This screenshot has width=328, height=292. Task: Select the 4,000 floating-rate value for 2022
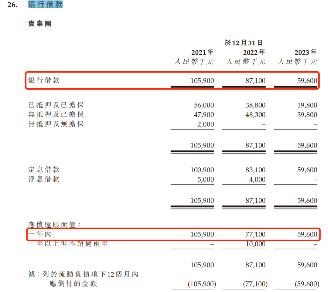257,179
